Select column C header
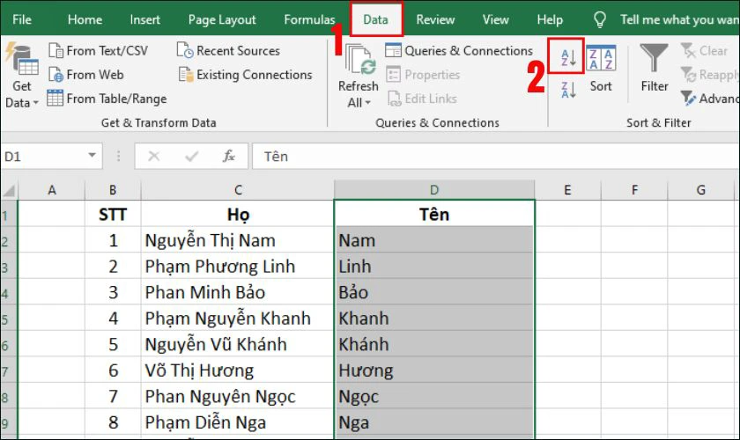The image size is (740, 440). click(238, 190)
